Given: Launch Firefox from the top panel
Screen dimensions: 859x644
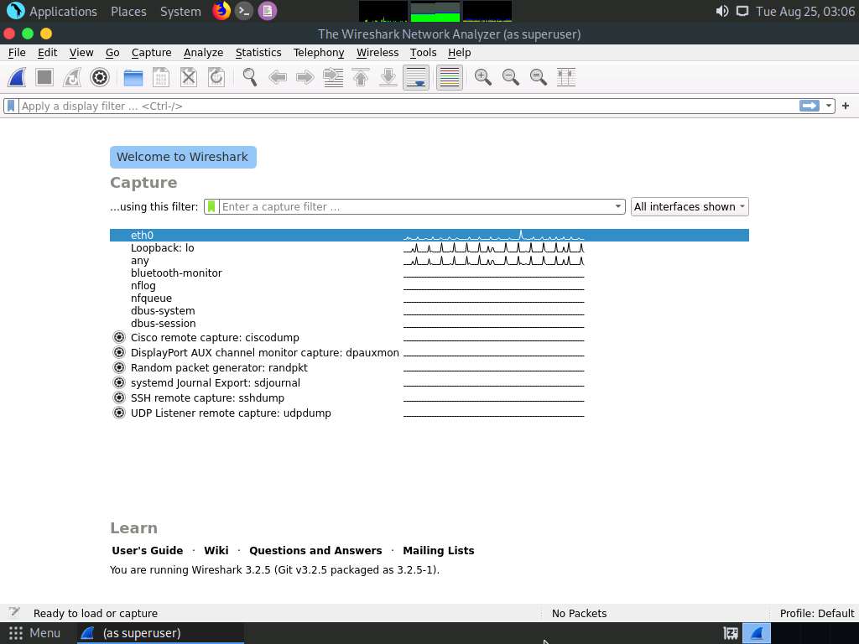Looking at the screenshot, I should [221, 11].
